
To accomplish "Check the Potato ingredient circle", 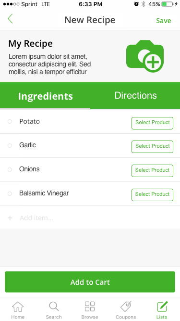I will (10, 122).
